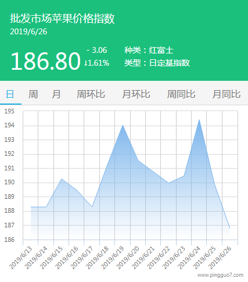Select the 周环比 tab

pos(91,94)
